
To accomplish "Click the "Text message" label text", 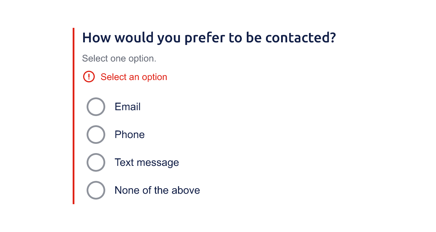I will coord(146,162).
